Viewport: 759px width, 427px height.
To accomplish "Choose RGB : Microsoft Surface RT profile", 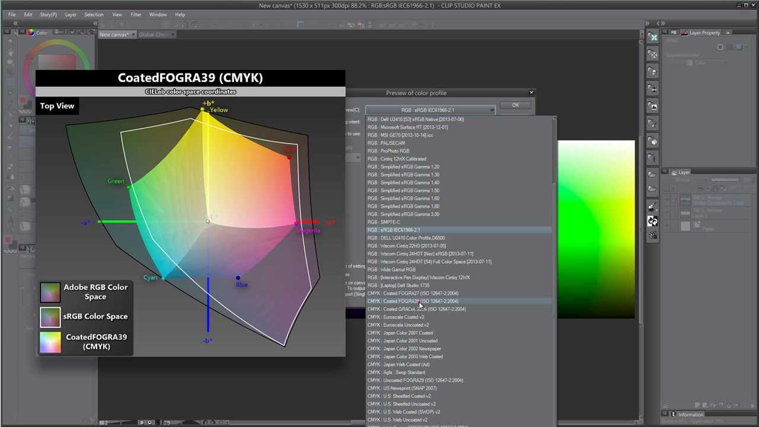I will [459, 127].
